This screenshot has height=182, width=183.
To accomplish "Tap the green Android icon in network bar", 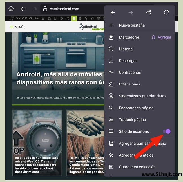I will [74, 18].
